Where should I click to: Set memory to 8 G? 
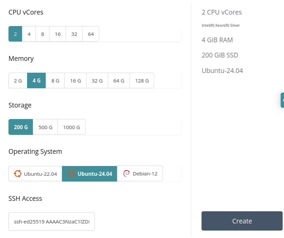[x=55, y=81]
